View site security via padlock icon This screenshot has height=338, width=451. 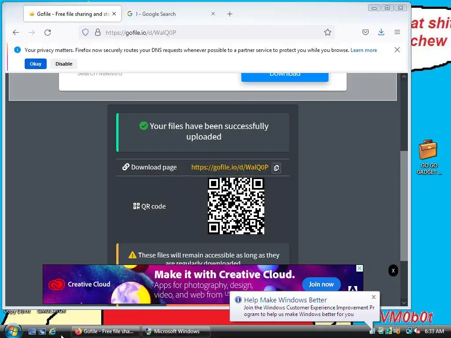tap(98, 33)
